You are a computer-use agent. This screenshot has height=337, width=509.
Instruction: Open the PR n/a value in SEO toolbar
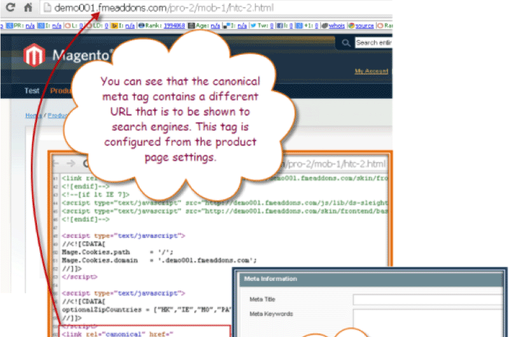coord(30,25)
